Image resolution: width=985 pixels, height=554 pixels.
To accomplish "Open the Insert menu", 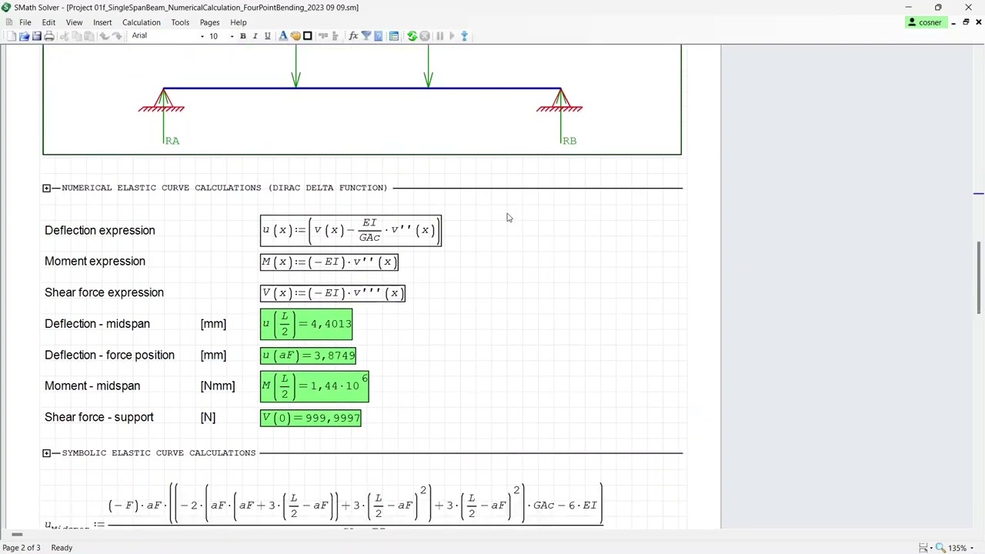I will pyautogui.click(x=102, y=22).
